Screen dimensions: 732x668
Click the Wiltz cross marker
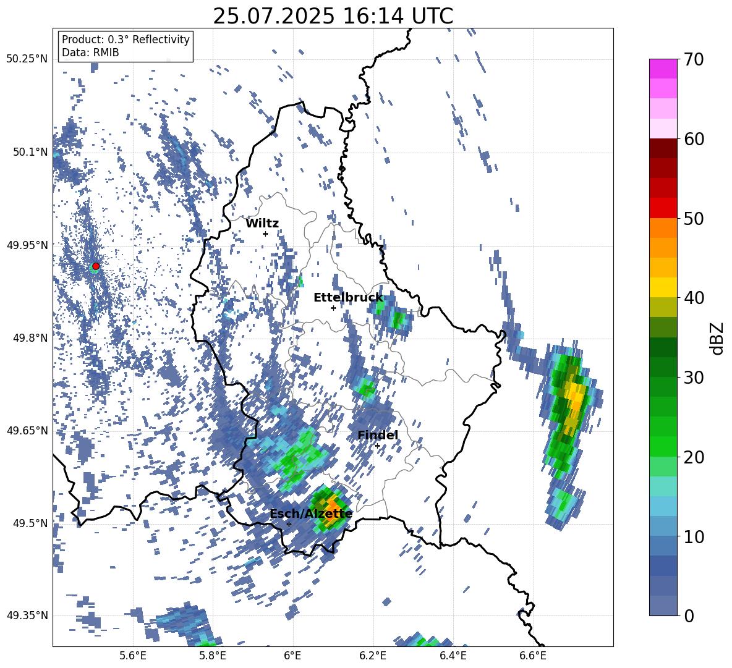[x=265, y=234]
